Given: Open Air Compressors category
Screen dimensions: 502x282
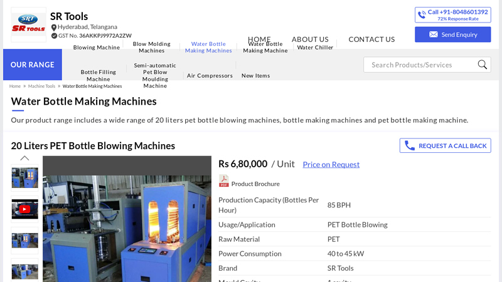Looking at the screenshot, I should coord(210,75).
